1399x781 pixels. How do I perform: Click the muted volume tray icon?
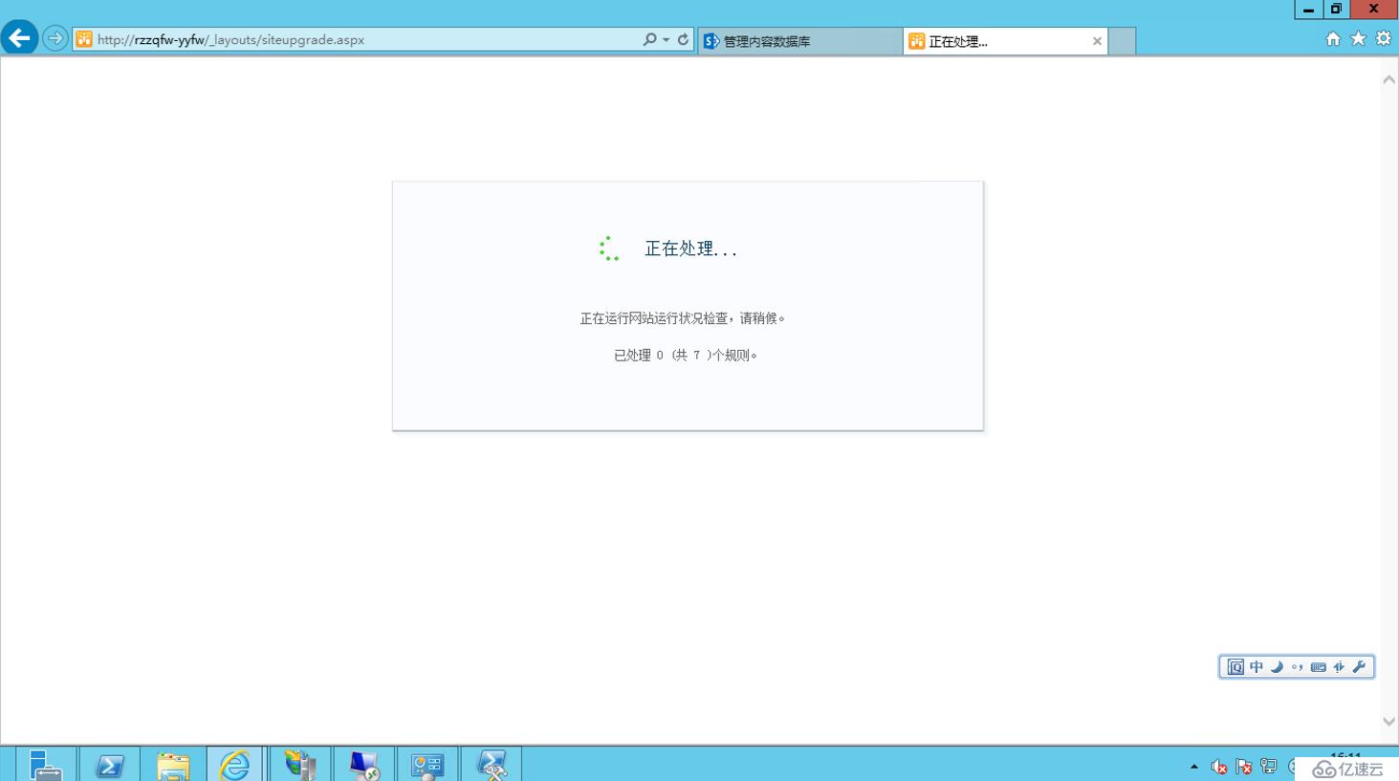1218,767
